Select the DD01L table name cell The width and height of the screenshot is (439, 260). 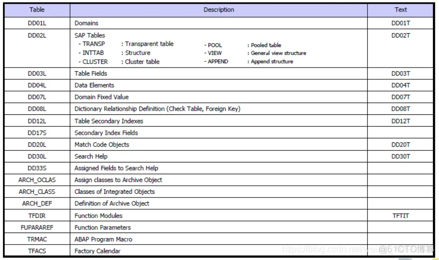37,23
